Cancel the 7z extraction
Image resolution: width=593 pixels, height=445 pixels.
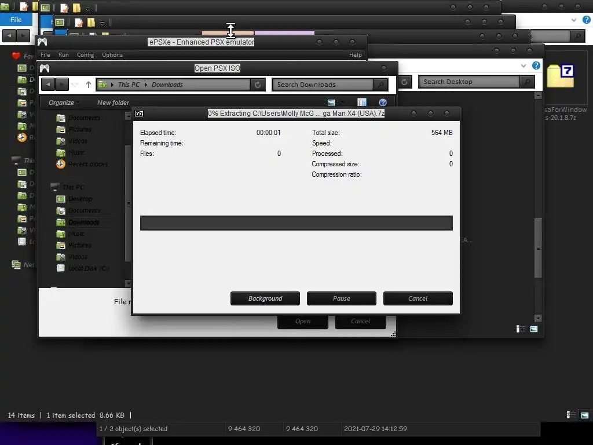[418, 298]
